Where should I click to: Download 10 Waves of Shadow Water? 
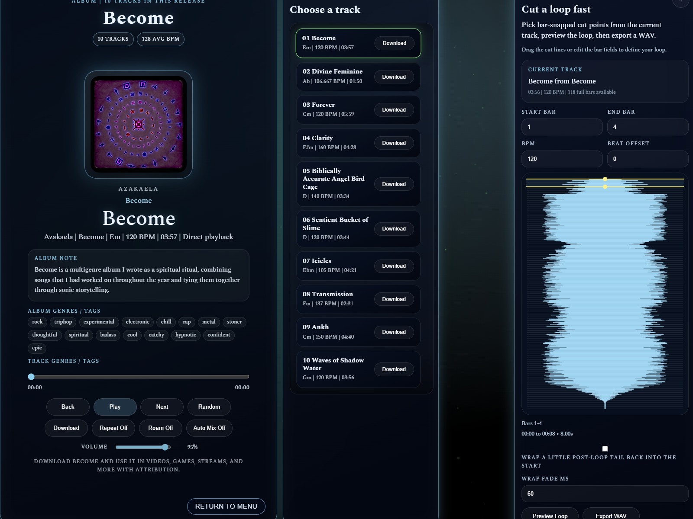393,369
